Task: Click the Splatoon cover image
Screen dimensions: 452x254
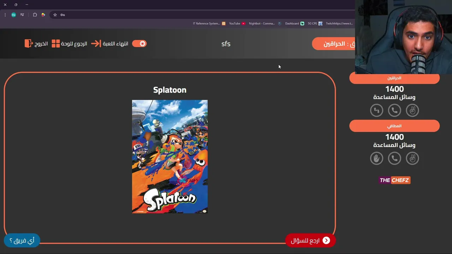Action: point(170,156)
